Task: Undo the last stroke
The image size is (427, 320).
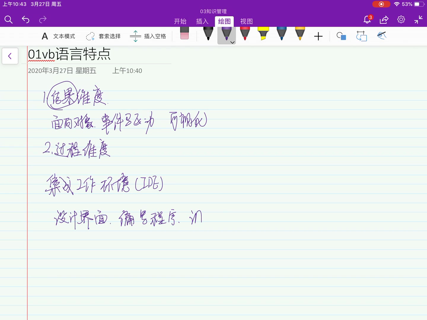Action: click(26, 20)
